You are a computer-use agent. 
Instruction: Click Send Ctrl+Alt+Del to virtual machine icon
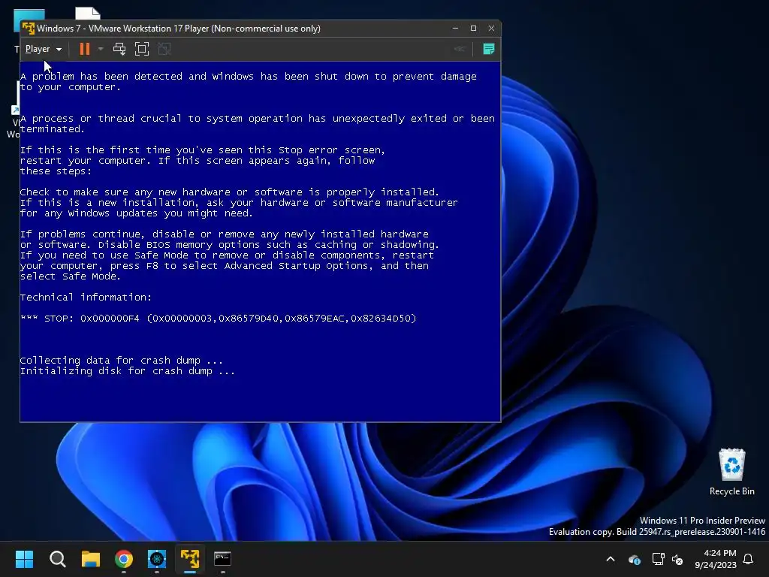(x=119, y=49)
